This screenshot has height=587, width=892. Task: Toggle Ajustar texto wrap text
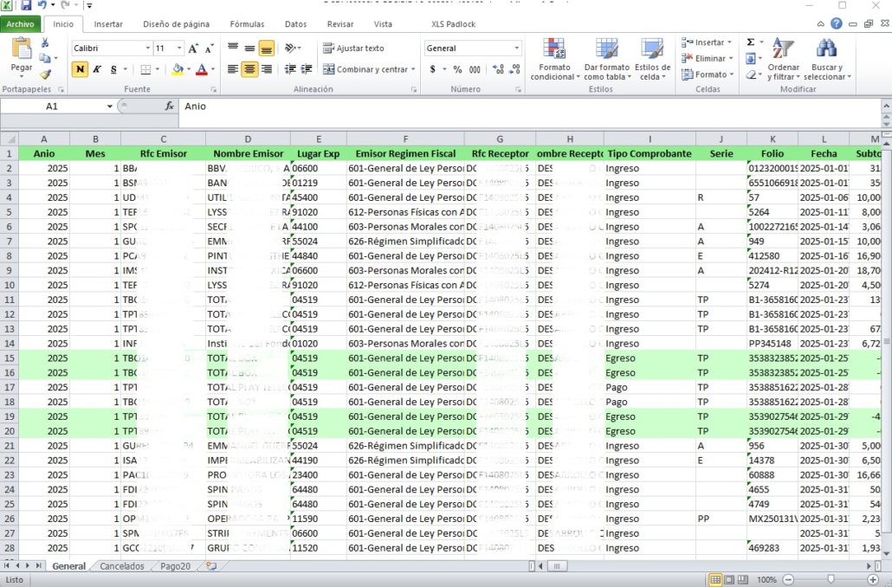[x=353, y=48]
